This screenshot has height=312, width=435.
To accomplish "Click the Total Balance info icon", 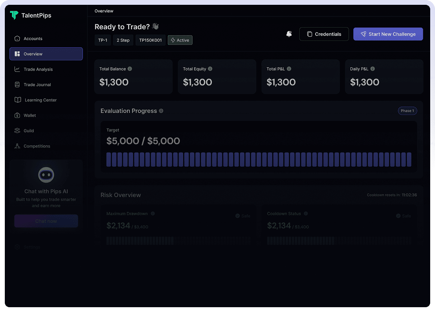I will click(130, 69).
